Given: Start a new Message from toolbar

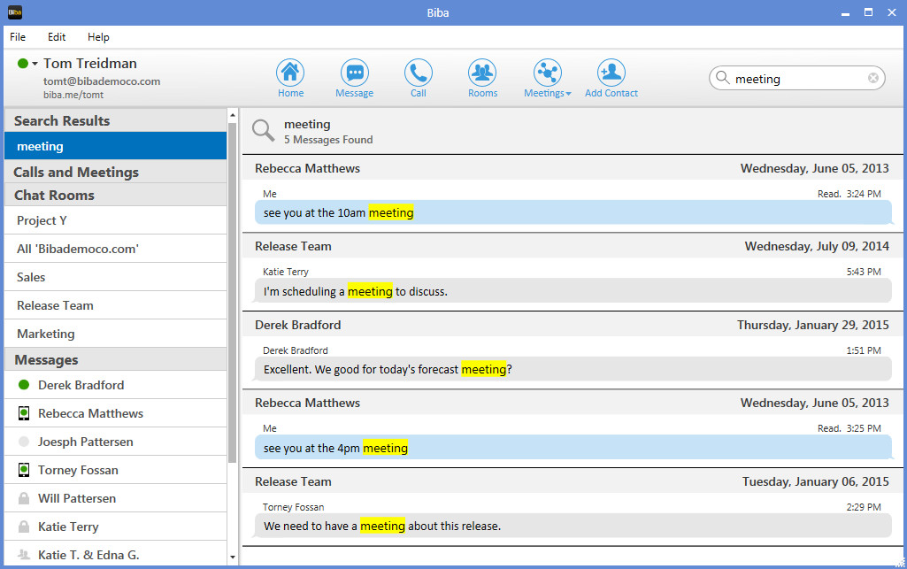Looking at the screenshot, I should (x=355, y=73).
